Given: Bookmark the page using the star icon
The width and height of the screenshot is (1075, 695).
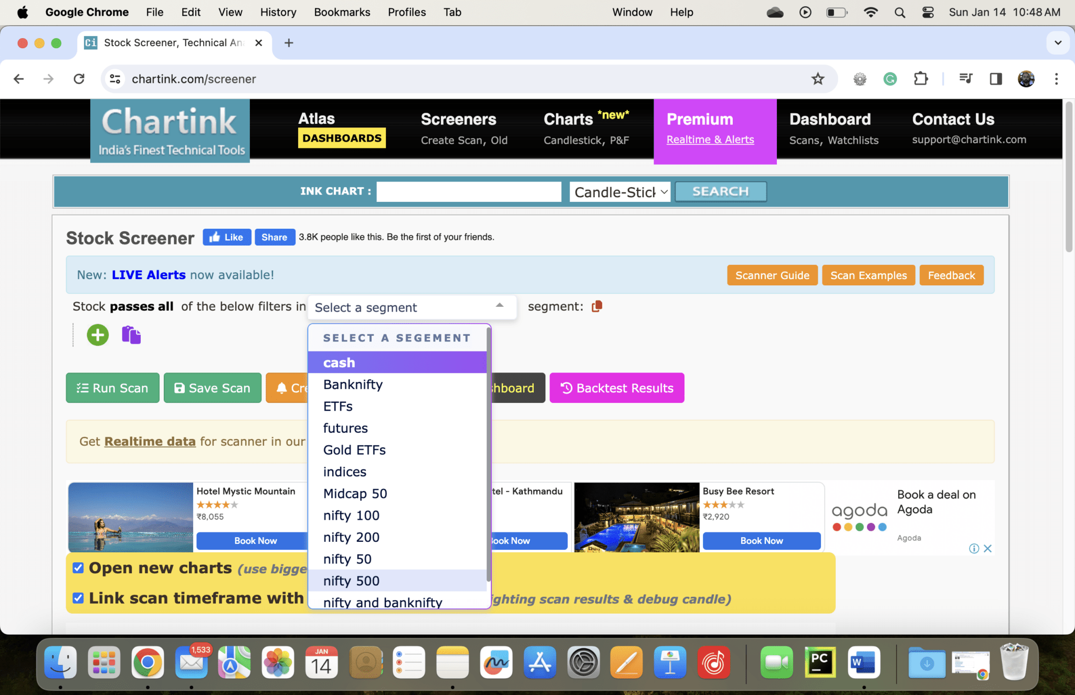Looking at the screenshot, I should coord(817,79).
